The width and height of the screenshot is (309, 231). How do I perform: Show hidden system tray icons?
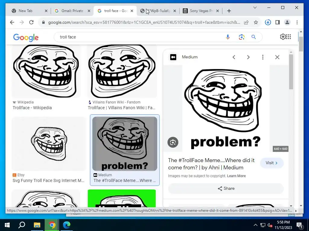point(255,225)
